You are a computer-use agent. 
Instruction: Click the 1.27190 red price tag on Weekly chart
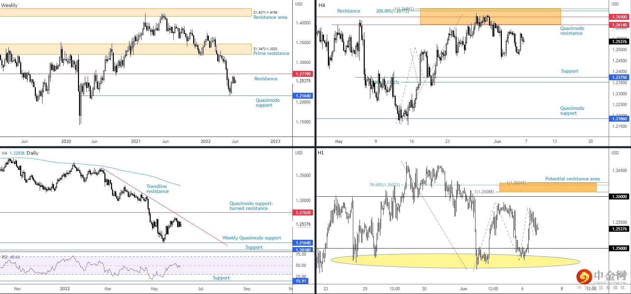point(303,74)
